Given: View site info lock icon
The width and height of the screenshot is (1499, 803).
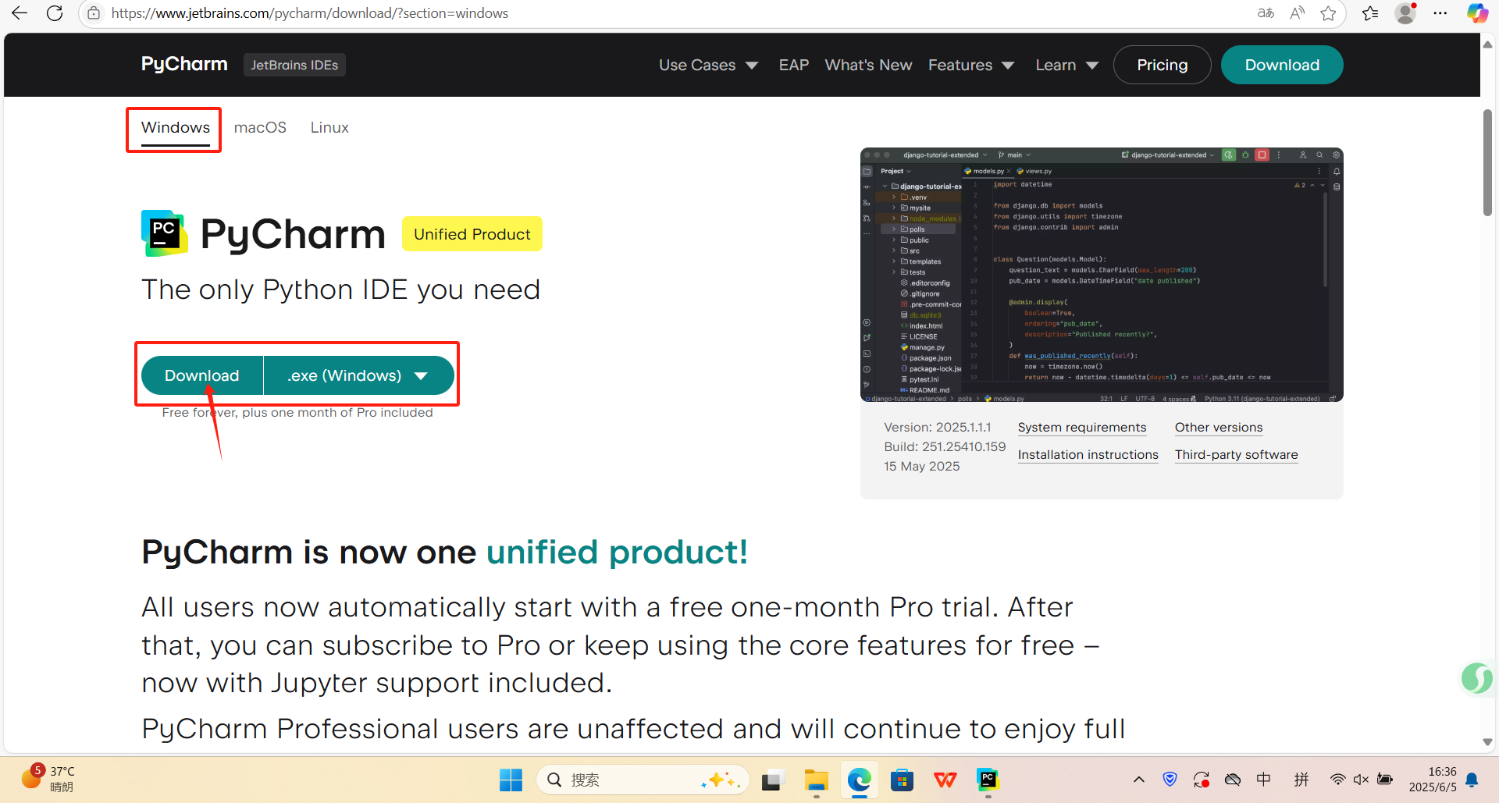Looking at the screenshot, I should (x=94, y=13).
